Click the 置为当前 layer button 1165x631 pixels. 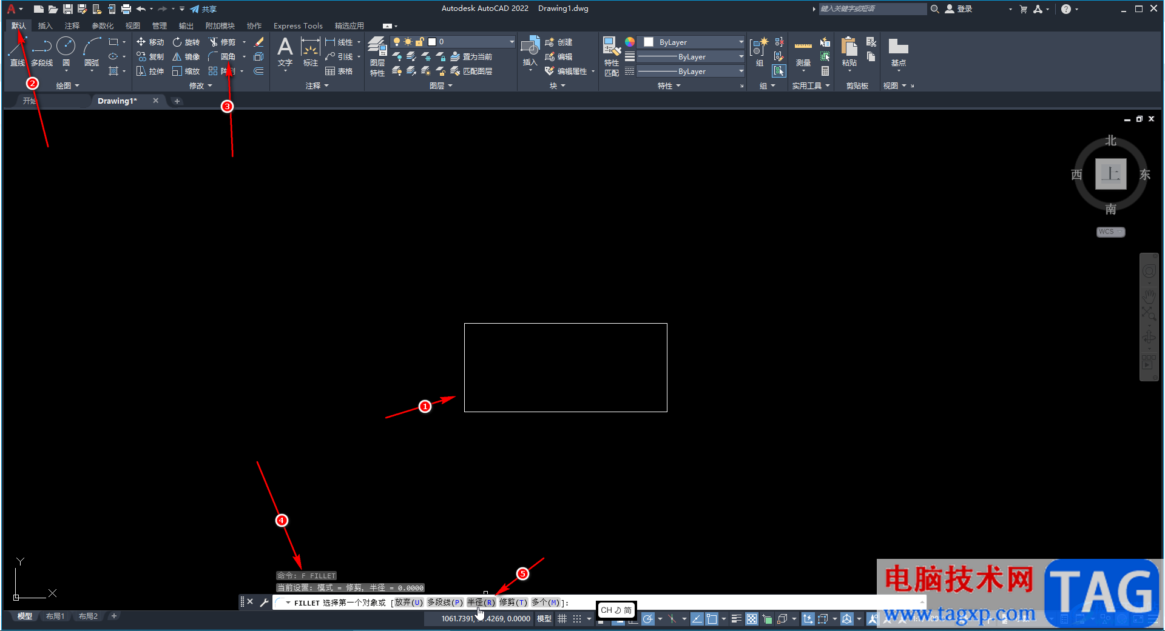click(x=471, y=56)
